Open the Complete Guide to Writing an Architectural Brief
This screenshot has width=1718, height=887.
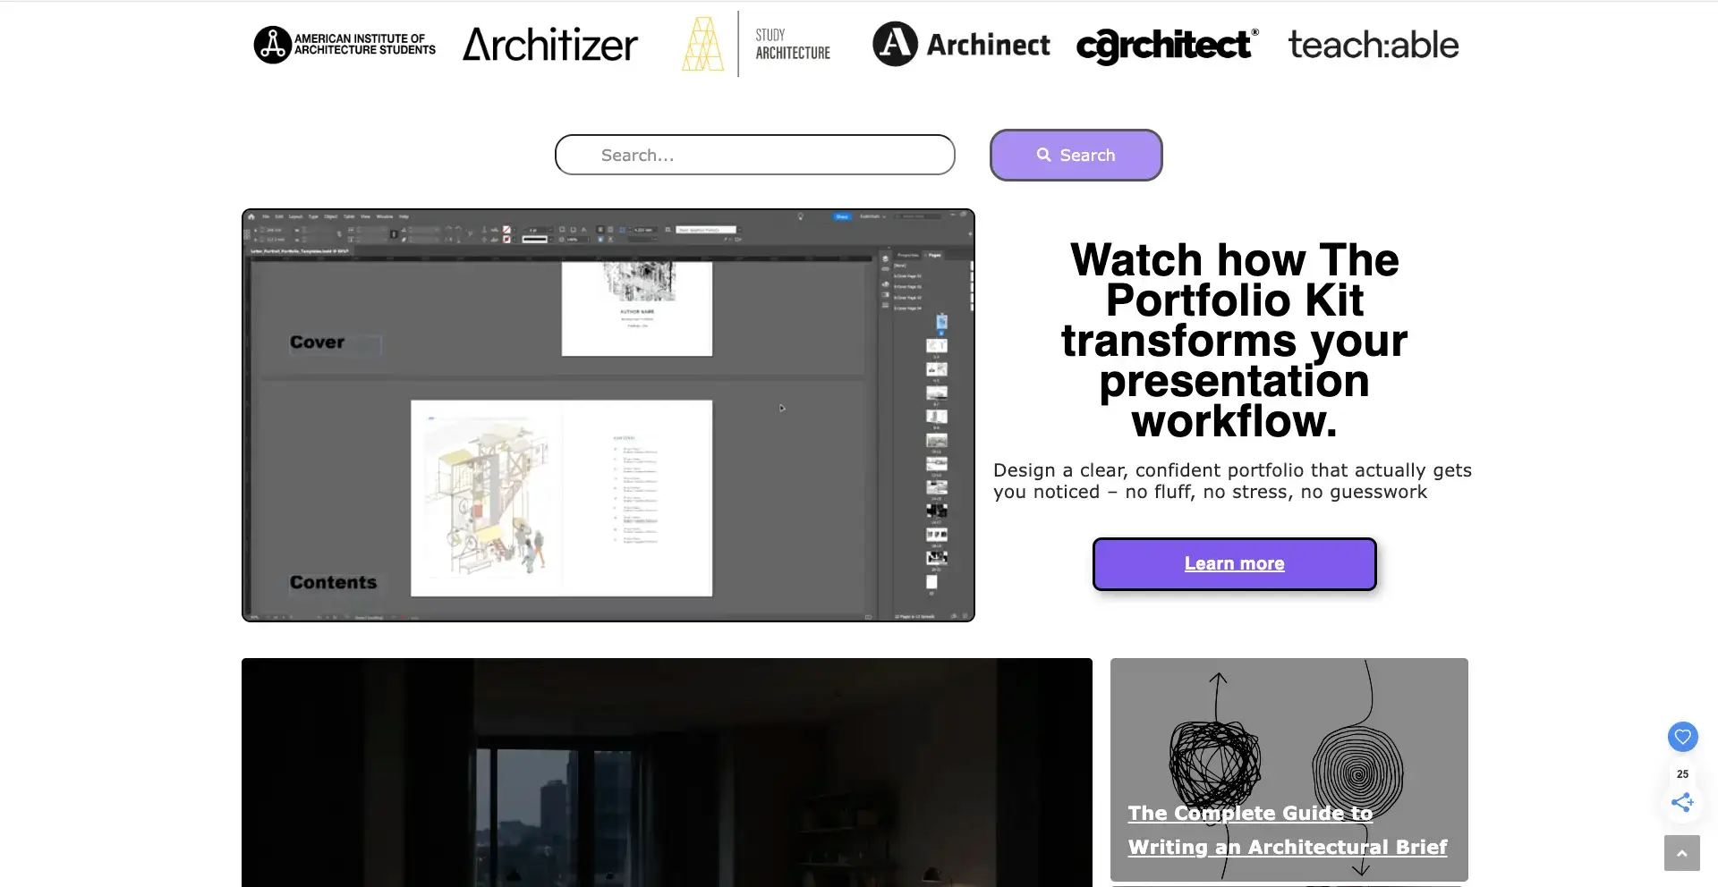(x=1287, y=830)
